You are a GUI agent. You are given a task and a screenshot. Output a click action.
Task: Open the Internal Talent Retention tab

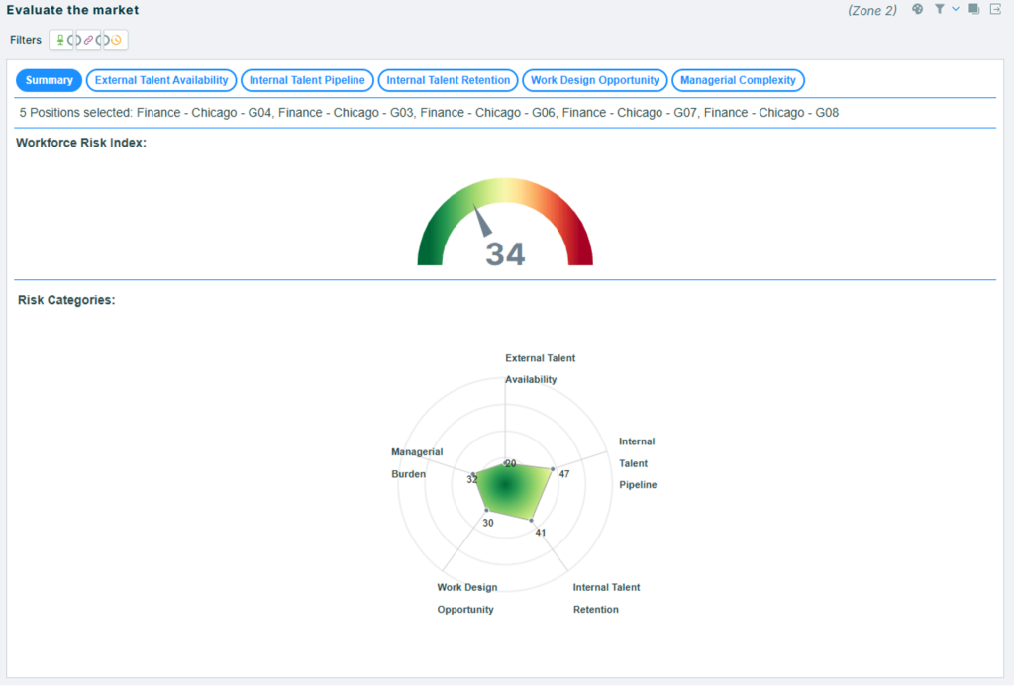click(x=449, y=80)
